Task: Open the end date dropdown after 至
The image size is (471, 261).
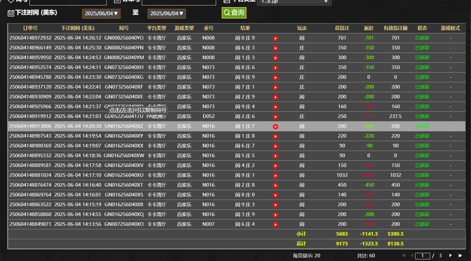Action: point(167,13)
